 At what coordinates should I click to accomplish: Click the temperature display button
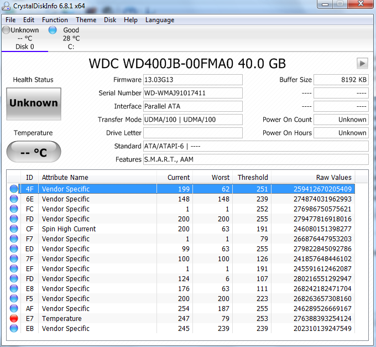(34, 152)
